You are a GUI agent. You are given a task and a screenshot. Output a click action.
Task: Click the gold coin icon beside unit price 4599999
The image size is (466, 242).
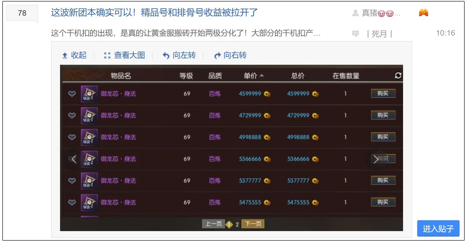point(267,94)
